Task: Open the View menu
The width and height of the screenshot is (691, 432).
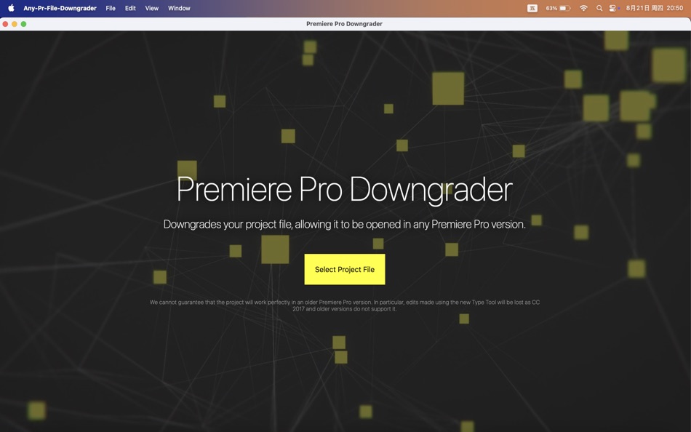Action: (151, 8)
